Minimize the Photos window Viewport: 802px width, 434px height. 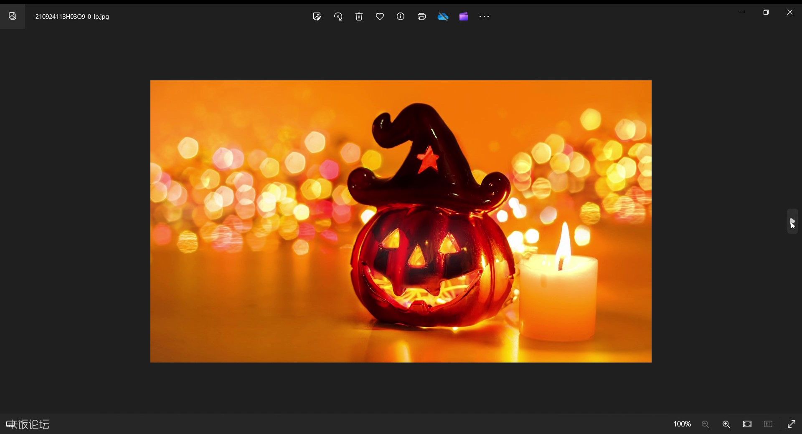[742, 12]
